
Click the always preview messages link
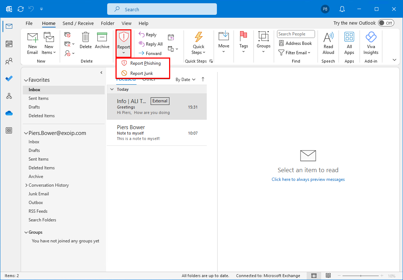click(x=308, y=179)
